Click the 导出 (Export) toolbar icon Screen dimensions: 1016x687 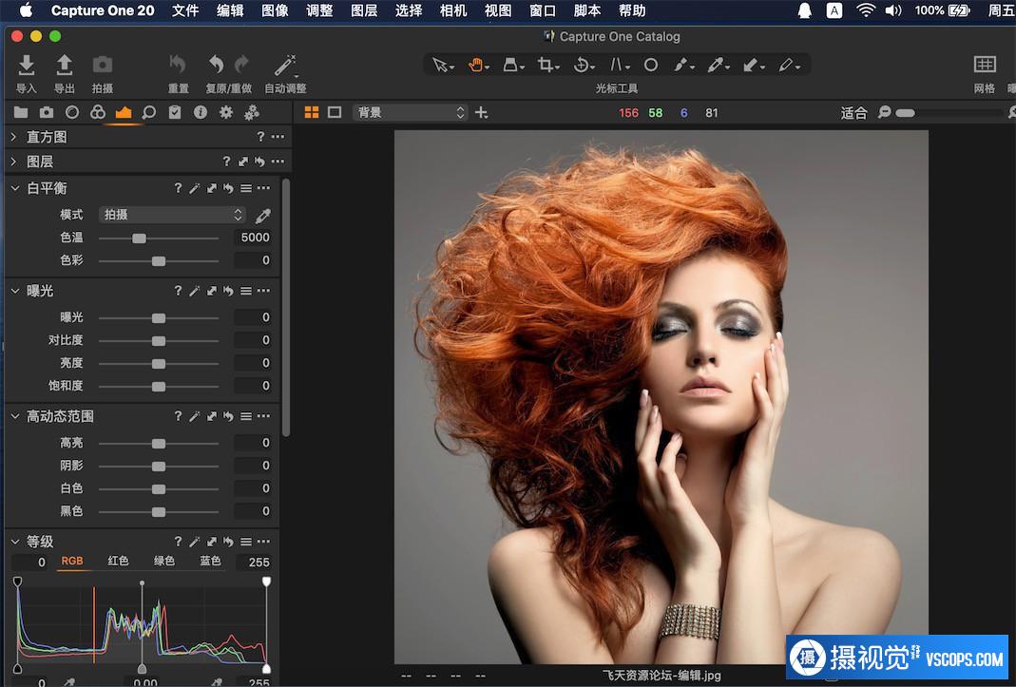64,65
